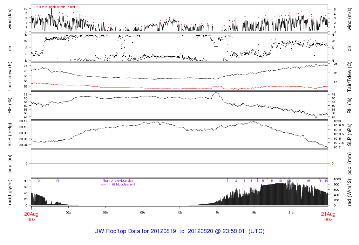The height and width of the screenshot is (245, 359).
Task: Select the 18z time tick label
Action: pyautogui.click(x=254, y=212)
